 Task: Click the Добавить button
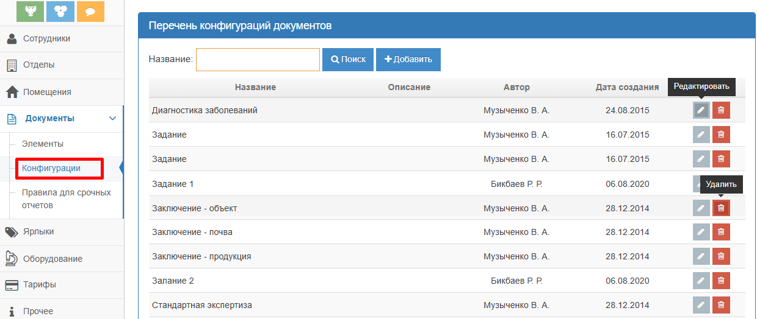tap(408, 60)
